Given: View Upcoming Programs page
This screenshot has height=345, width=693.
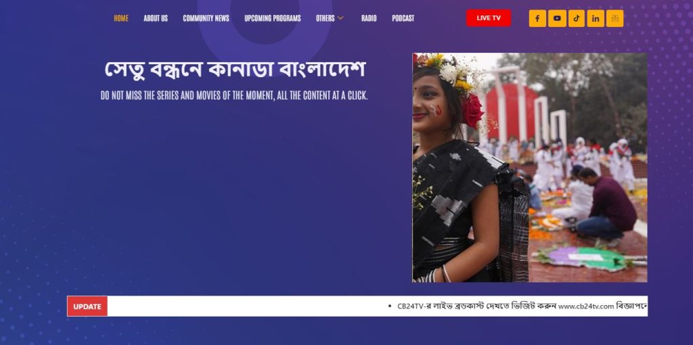Looking at the screenshot, I should click(273, 18).
